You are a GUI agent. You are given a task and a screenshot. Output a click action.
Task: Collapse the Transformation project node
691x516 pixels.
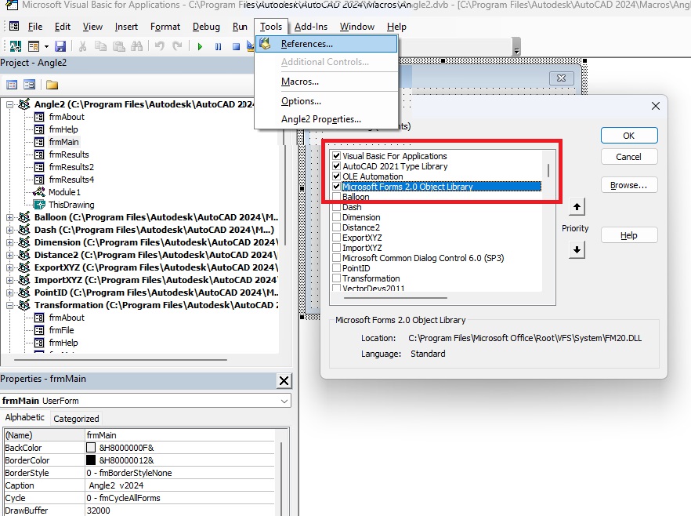click(9, 305)
